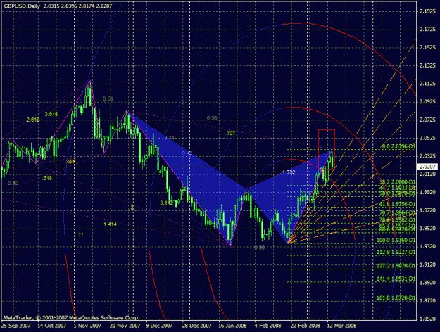
Task: Click the 2.0925 price axis label
Action: tap(427, 101)
